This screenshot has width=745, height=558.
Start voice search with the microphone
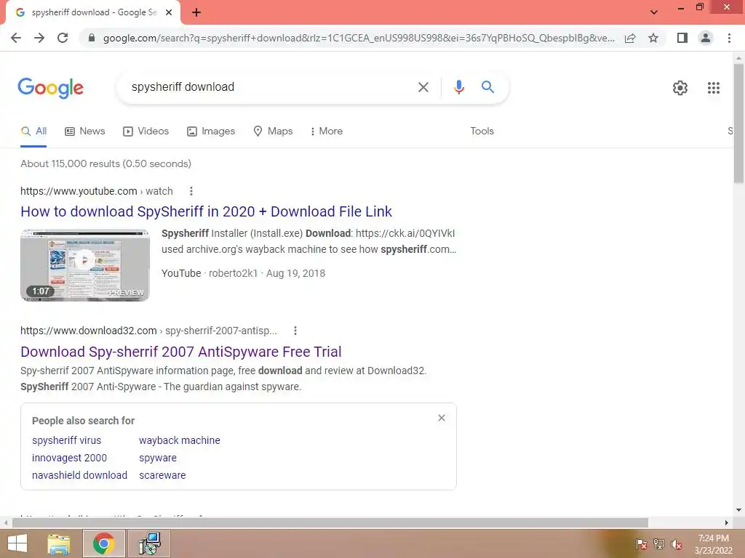[458, 87]
